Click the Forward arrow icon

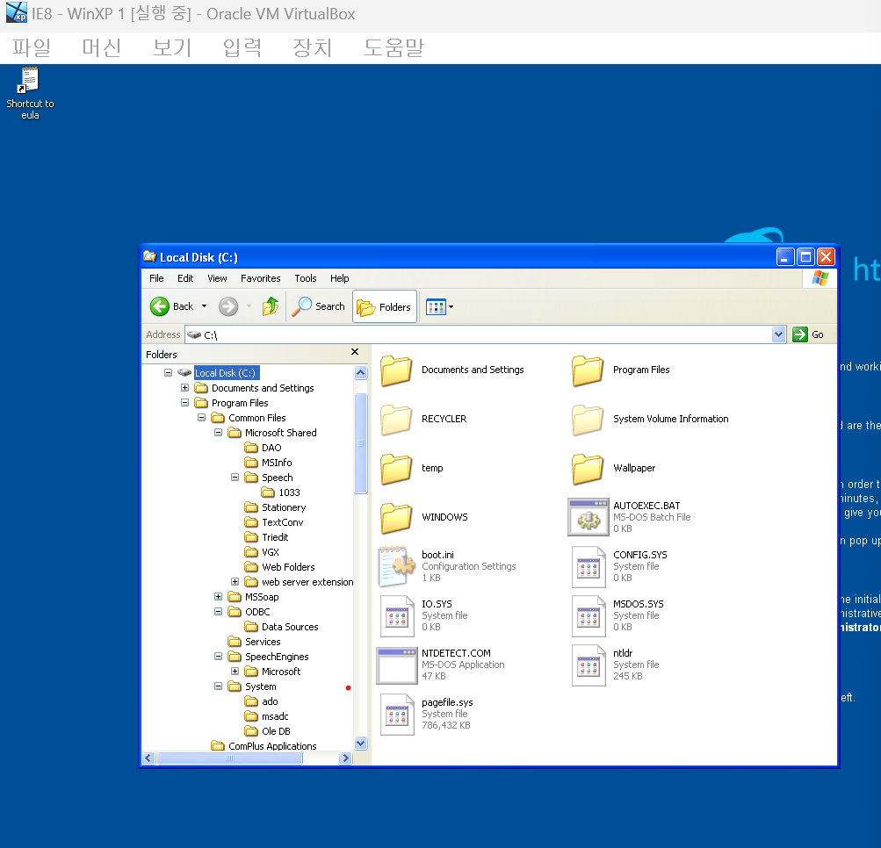click(228, 306)
